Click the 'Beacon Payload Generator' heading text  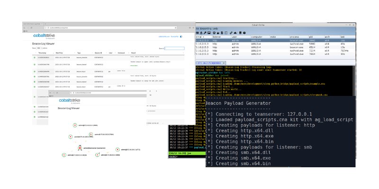(238, 103)
